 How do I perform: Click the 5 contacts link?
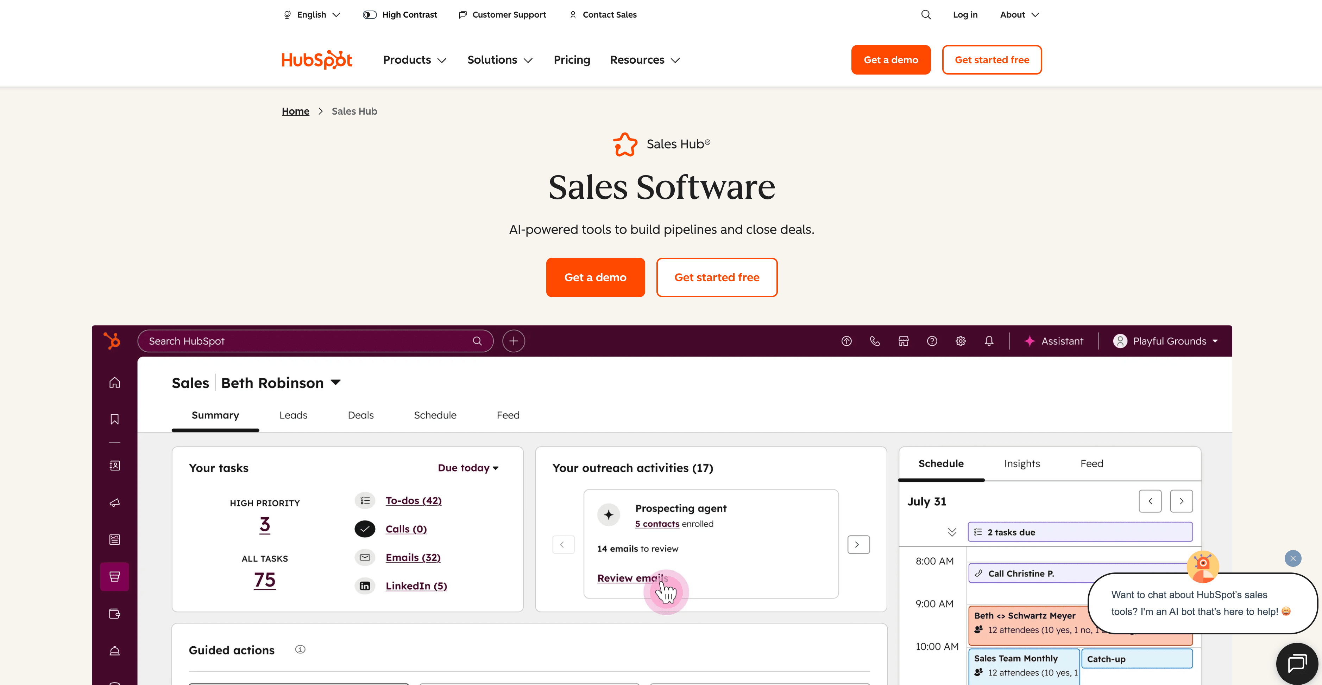pyautogui.click(x=657, y=524)
